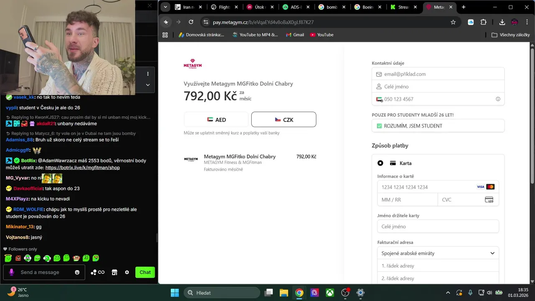View site information icon in address bar

(205, 22)
